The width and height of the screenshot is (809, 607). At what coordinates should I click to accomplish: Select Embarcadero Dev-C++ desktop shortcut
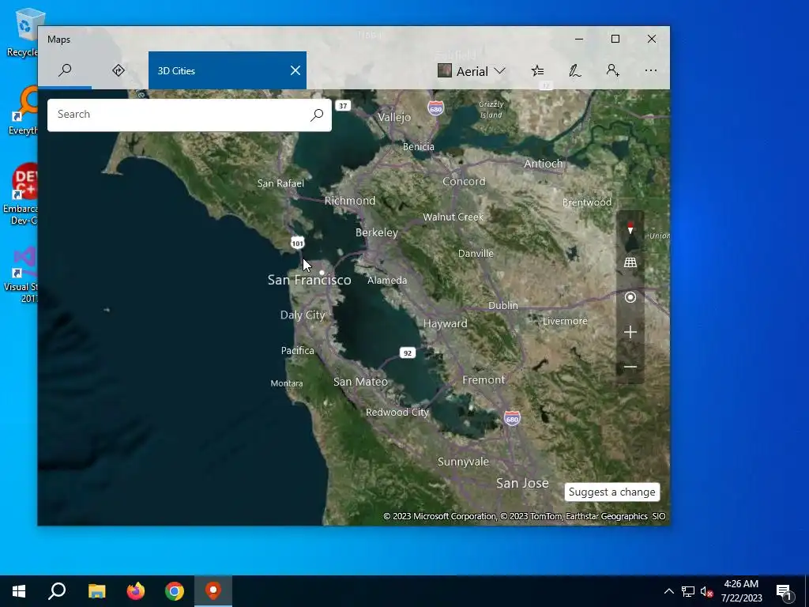[x=21, y=195]
